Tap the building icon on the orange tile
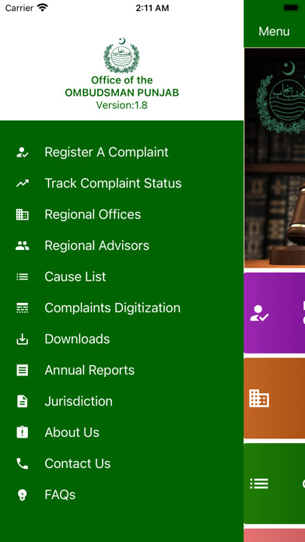305x542 pixels. pos(259,398)
